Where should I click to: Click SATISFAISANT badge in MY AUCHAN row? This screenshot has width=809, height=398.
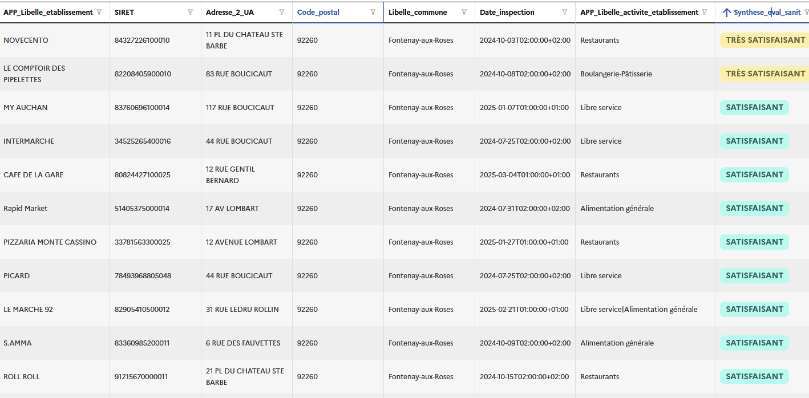754,107
